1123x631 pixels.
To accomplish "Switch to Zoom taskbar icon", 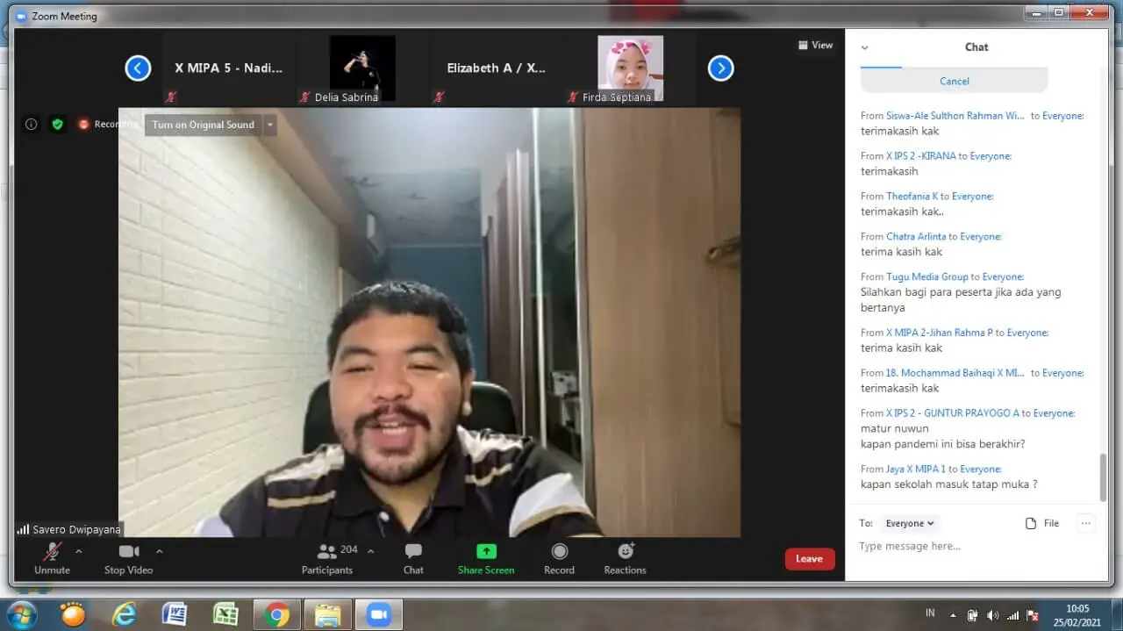I will (379, 614).
